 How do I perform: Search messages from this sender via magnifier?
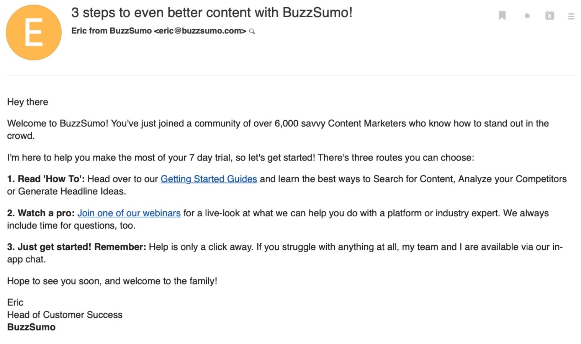tap(252, 31)
